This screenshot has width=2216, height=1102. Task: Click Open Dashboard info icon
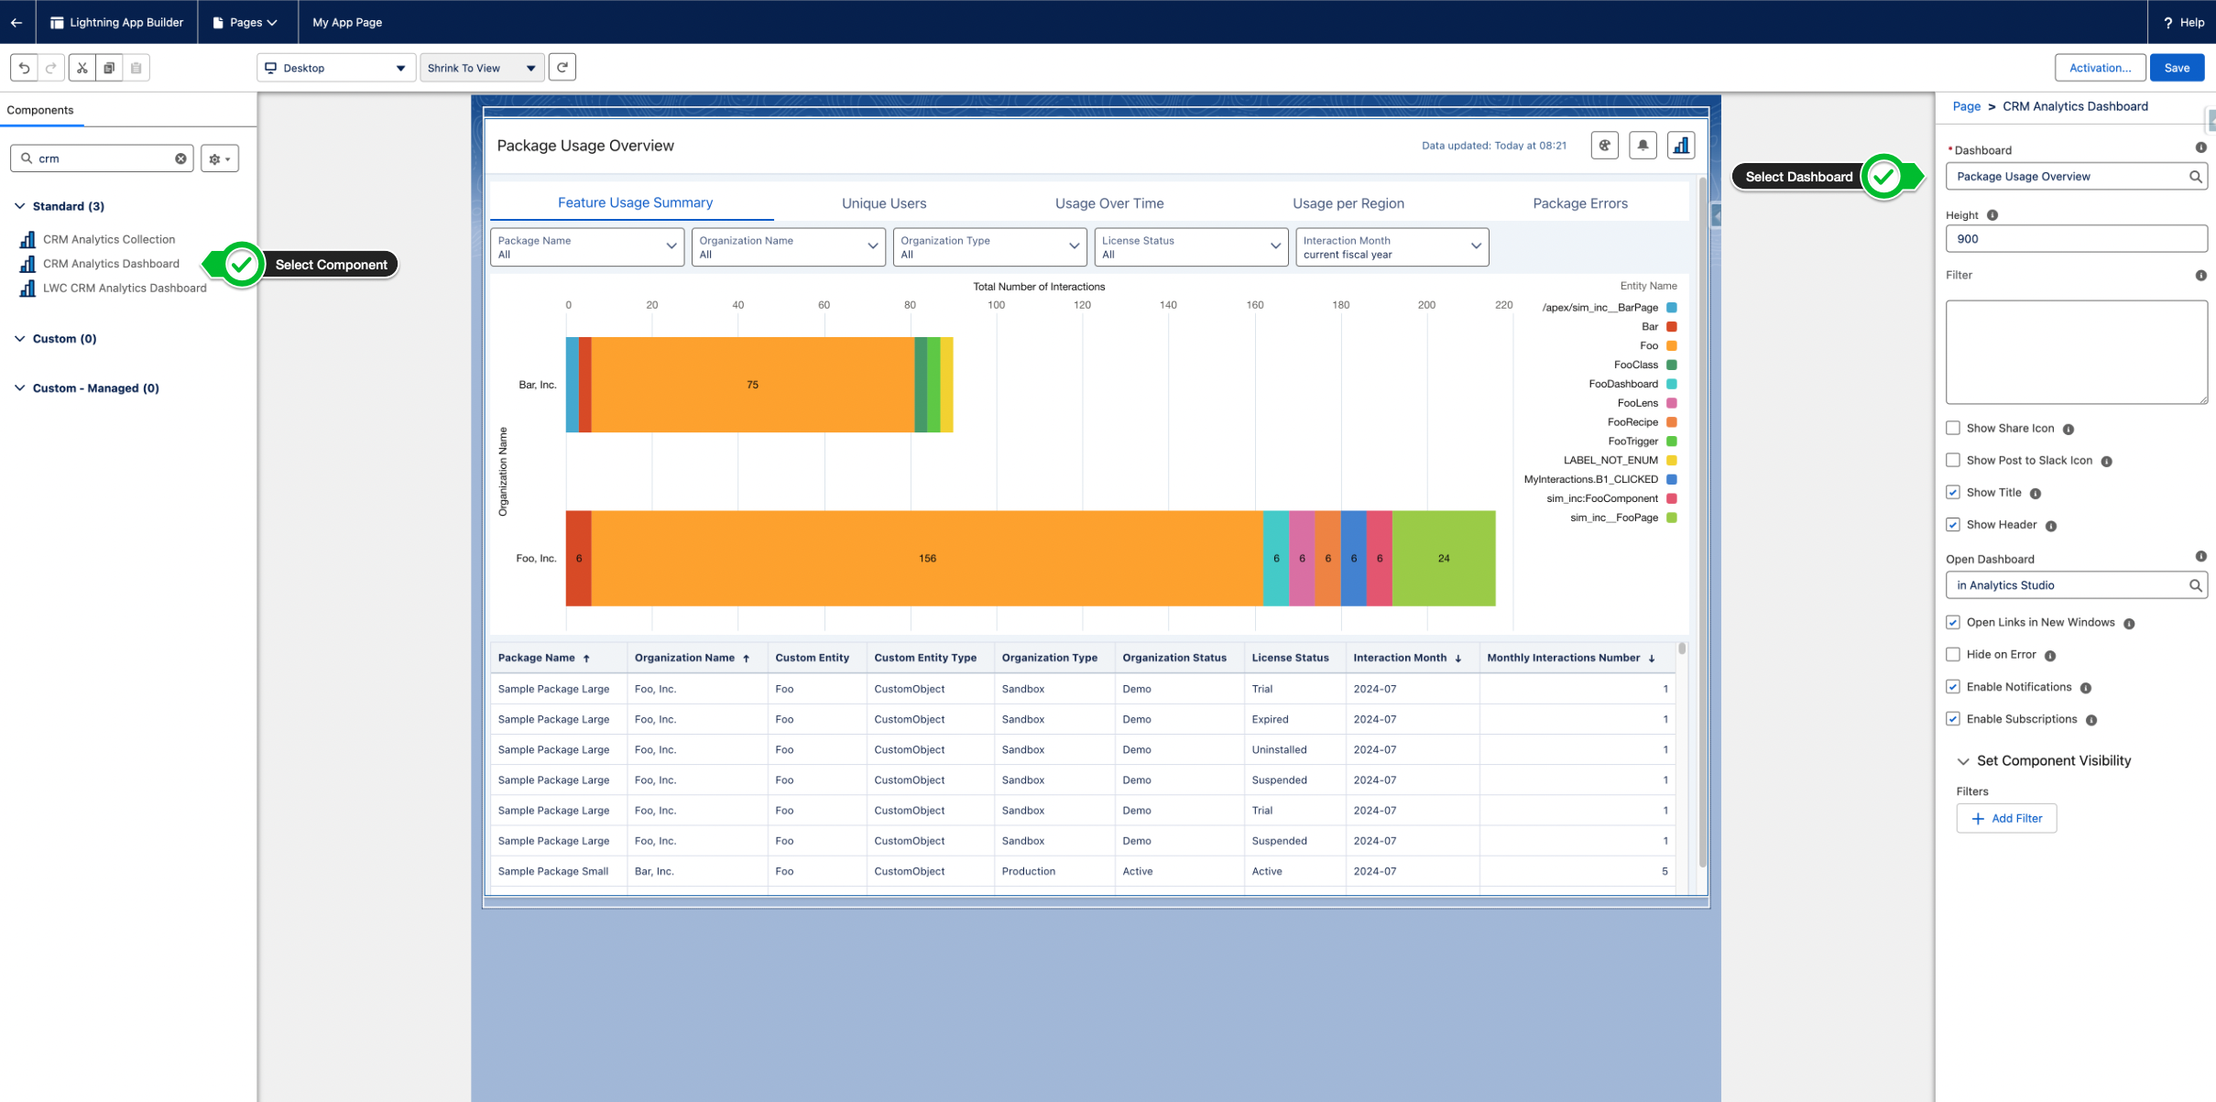(2200, 557)
